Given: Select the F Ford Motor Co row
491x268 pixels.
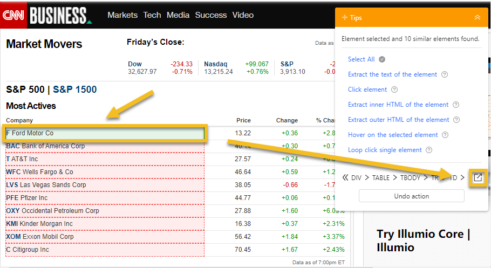Looking at the screenshot, I should point(105,133).
